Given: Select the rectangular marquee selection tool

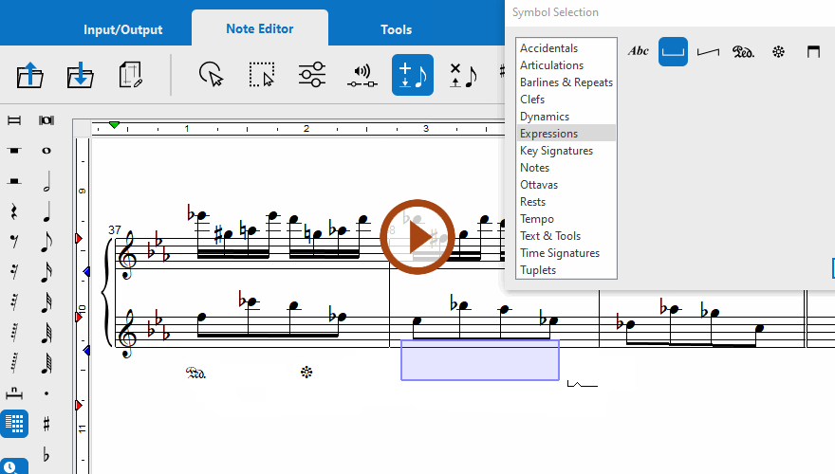Looking at the screenshot, I should 261,75.
